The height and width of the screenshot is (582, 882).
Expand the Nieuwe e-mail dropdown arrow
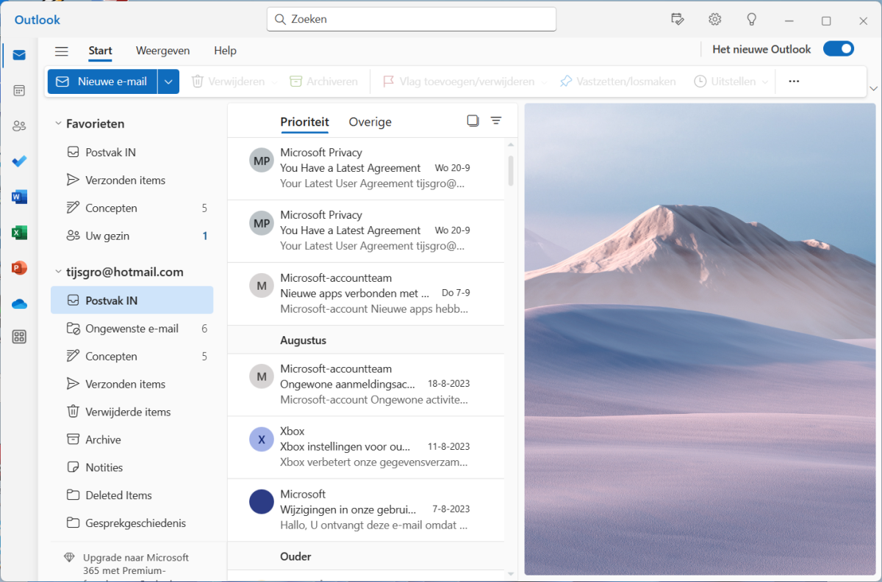tap(168, 81)
